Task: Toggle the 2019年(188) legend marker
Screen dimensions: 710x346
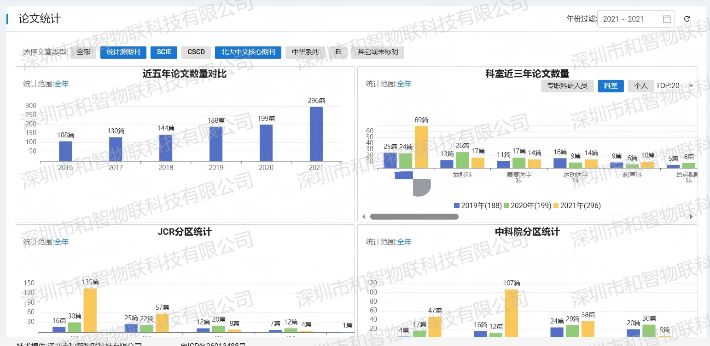Action: coord(457,206)
